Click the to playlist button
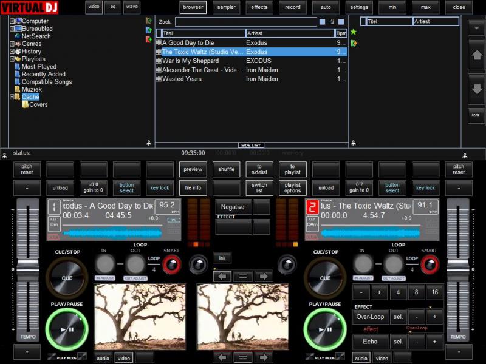 [x=293, y=169]
